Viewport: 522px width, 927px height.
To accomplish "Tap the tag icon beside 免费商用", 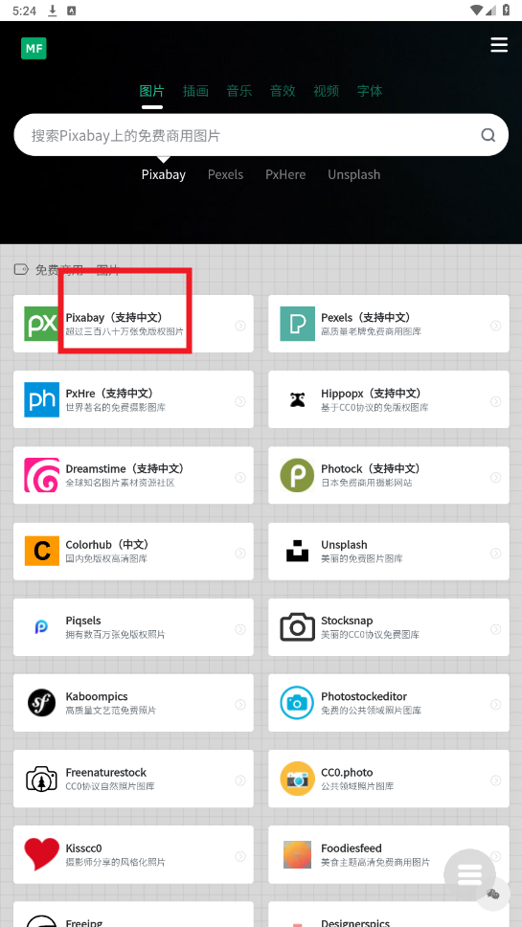I will (21, 270).
